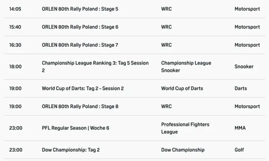Choose ORLEN 80th Rally Poland Stage 7
The width and height of the screenshot is (269, 161).
(80, 45)
